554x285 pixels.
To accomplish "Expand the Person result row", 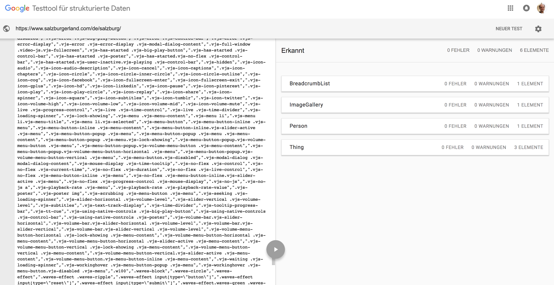I will tap(415, 126).
